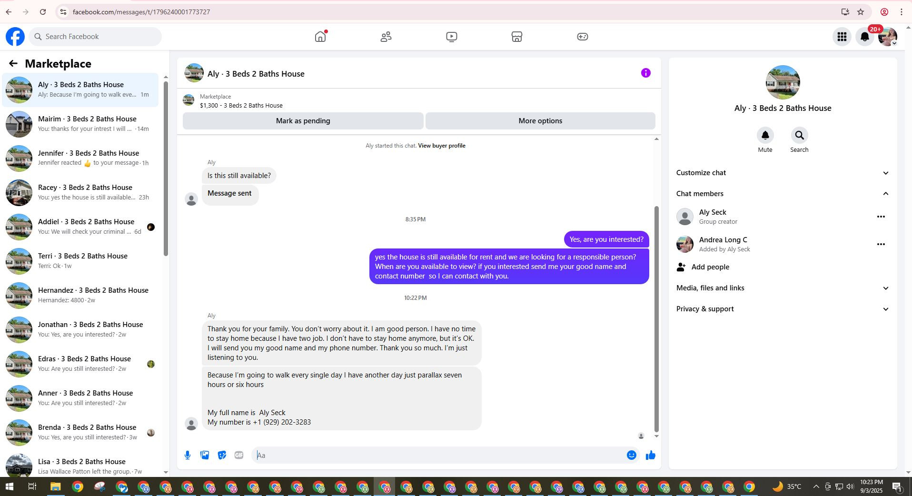Open the Friends icon in top navigation

(386, 37)
